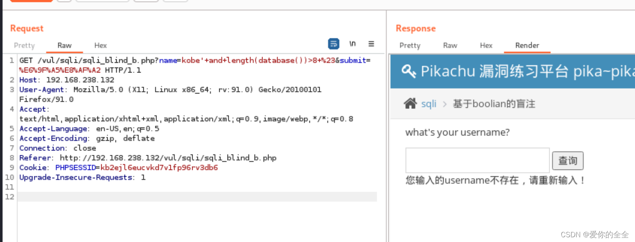
Task: Switch to the Response Raw tab
Action: 450,46
